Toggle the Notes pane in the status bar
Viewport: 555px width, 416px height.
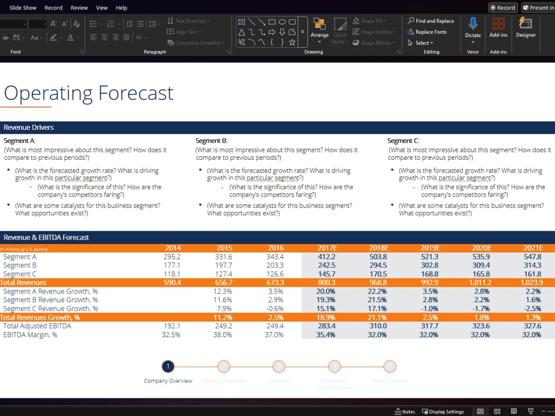tap(405, 412)
